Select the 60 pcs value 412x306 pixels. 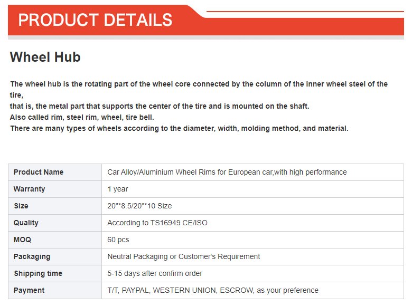[118, 240]
